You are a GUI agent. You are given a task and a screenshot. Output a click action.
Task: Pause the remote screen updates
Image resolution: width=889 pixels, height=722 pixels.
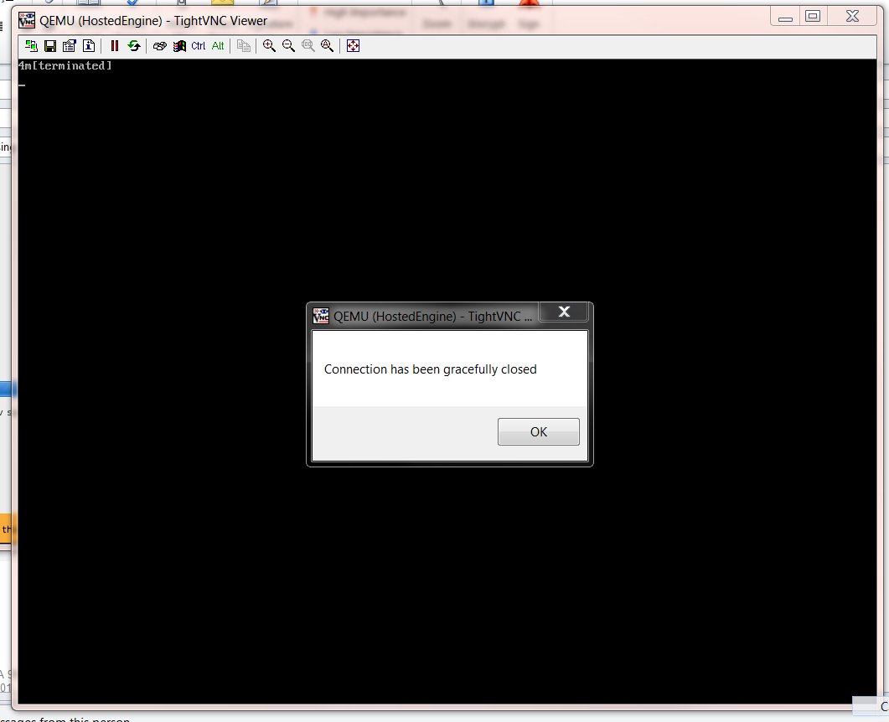point(115,46)
